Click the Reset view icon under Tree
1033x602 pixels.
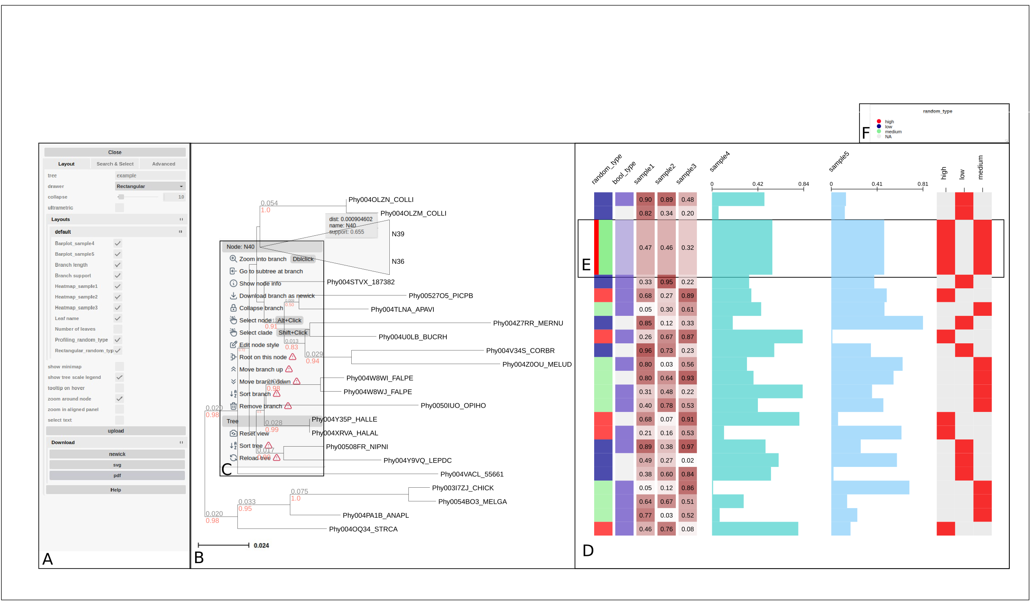pos(234,434)
